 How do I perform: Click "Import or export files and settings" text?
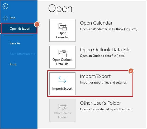[104, 82]
